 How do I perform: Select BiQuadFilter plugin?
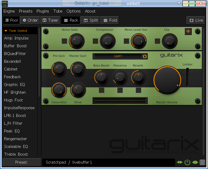(x=15, y=54)
